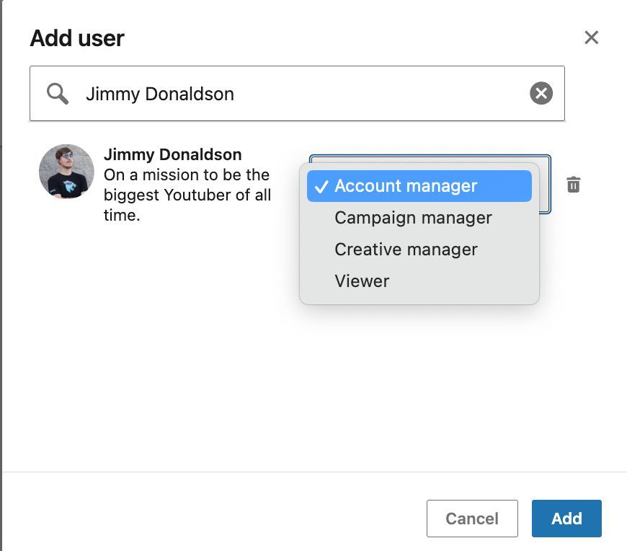This screenshot has width=627, height=551.
Task: Click the Jimmy Donaldson name in results
Action: point(172,154)
